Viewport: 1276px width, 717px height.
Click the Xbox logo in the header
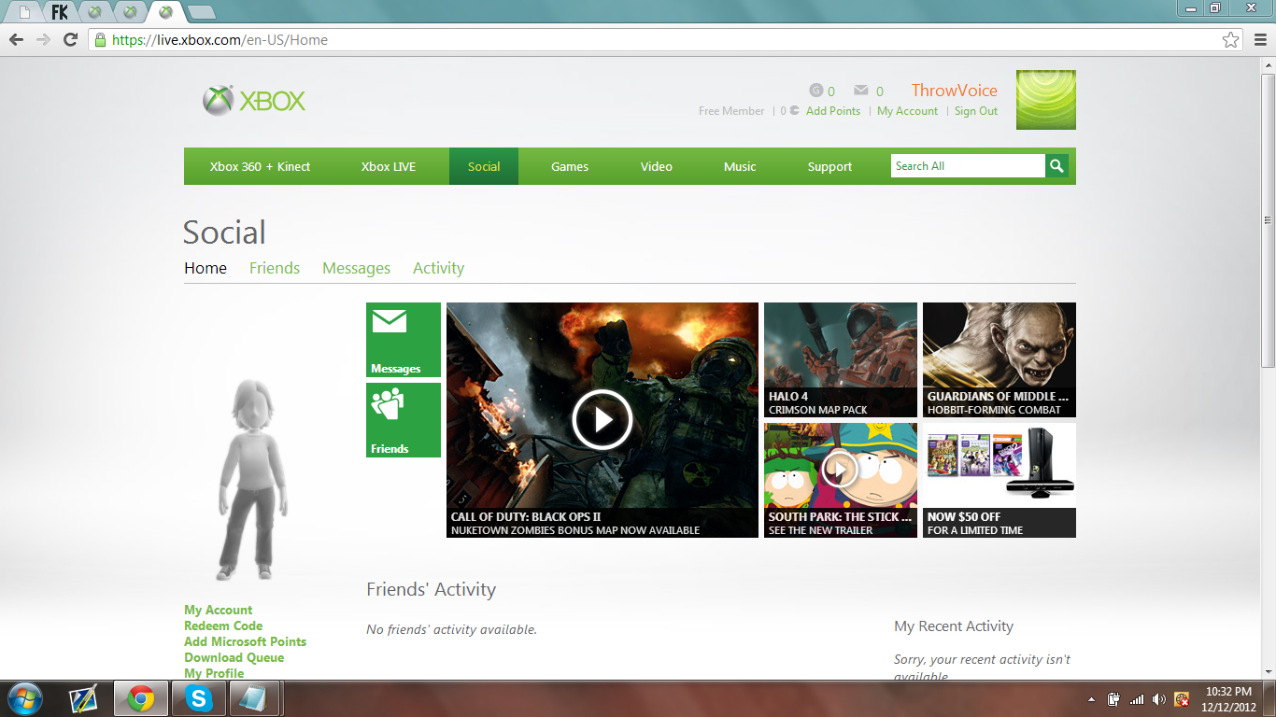pos(254,101)
